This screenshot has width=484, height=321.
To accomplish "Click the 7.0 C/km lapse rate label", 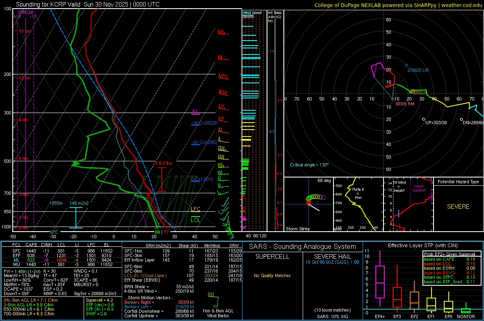I will (164, 163).
